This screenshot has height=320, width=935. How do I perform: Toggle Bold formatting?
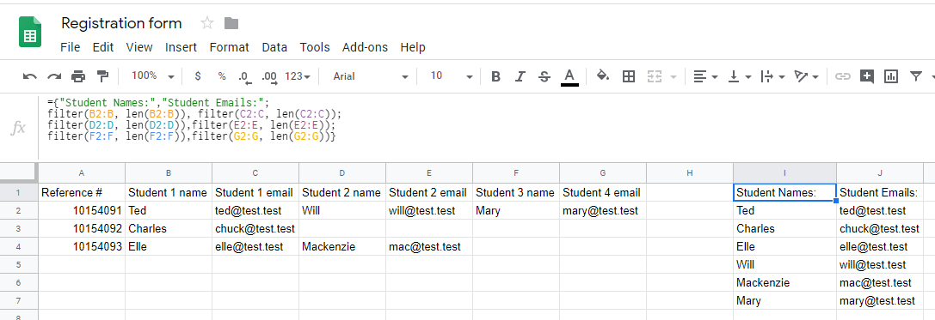495,76
